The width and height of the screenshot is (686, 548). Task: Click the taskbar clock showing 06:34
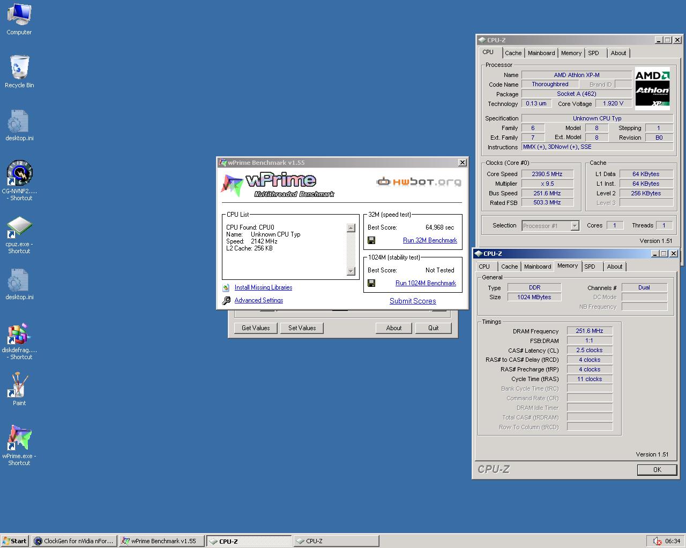(x=673, y=541)
